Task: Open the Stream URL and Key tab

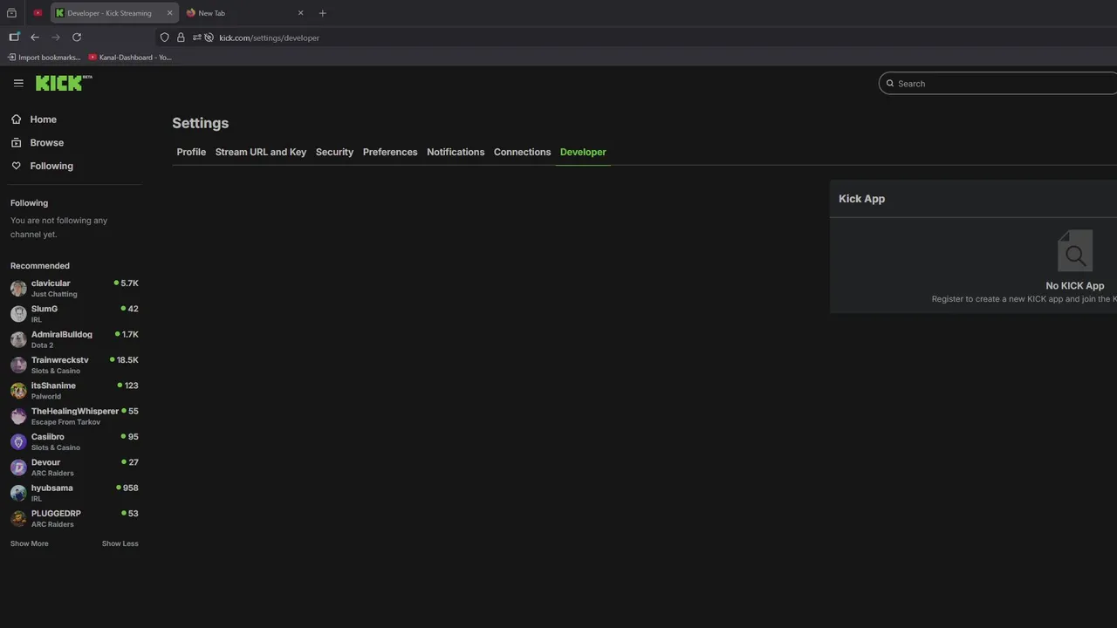Action: tap(261, 152)
